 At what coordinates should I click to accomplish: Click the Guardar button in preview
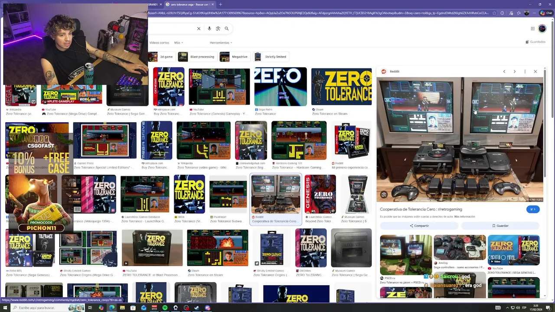[500, 226]
